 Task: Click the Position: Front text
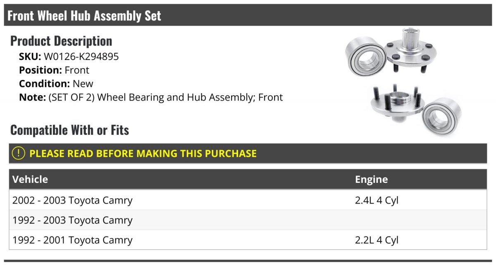54,70
